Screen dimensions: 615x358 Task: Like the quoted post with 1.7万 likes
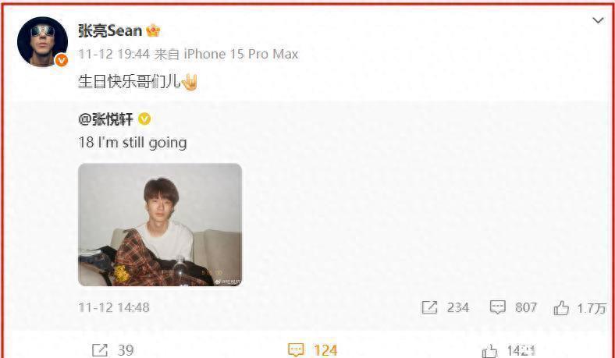[x=561, y=308]
